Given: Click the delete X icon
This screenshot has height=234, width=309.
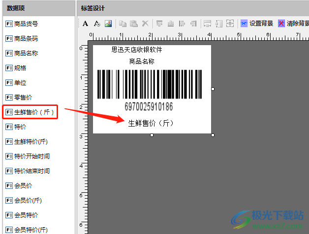Looking at the screenshot, I should tap(145, 24).
